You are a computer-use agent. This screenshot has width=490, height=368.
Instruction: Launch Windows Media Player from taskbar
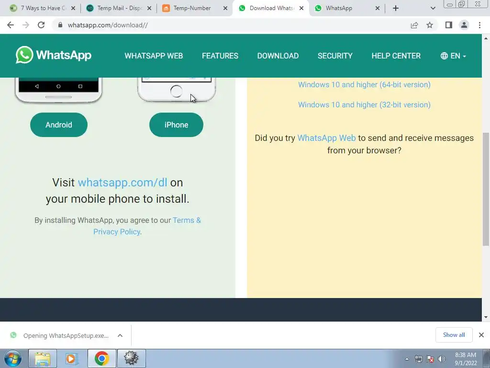[x=72, y=358]
